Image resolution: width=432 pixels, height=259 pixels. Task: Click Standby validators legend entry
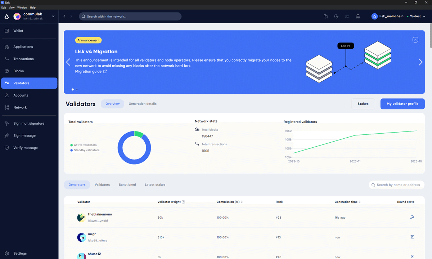pos(85,150)
